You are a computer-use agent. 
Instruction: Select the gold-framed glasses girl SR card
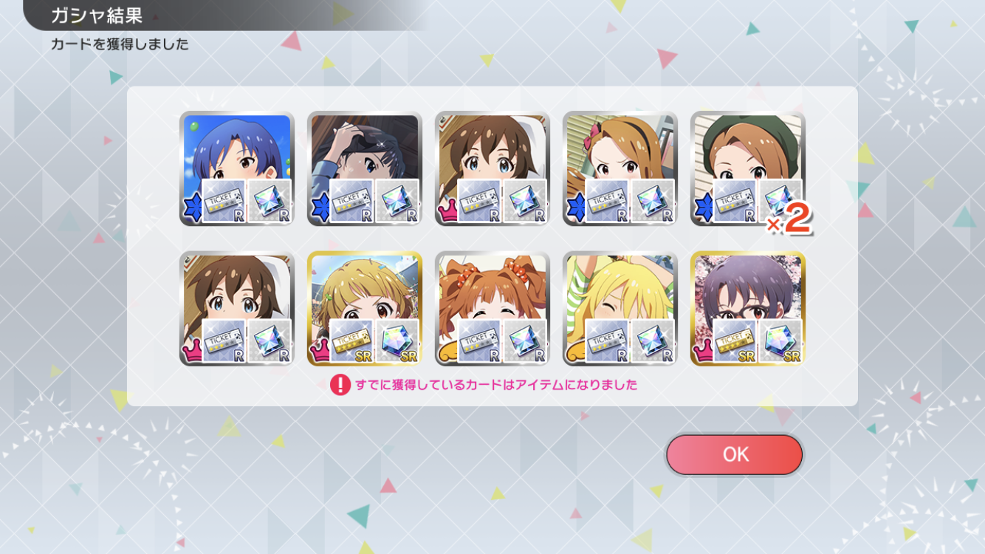pyautogui.click(x=748, y=308)
